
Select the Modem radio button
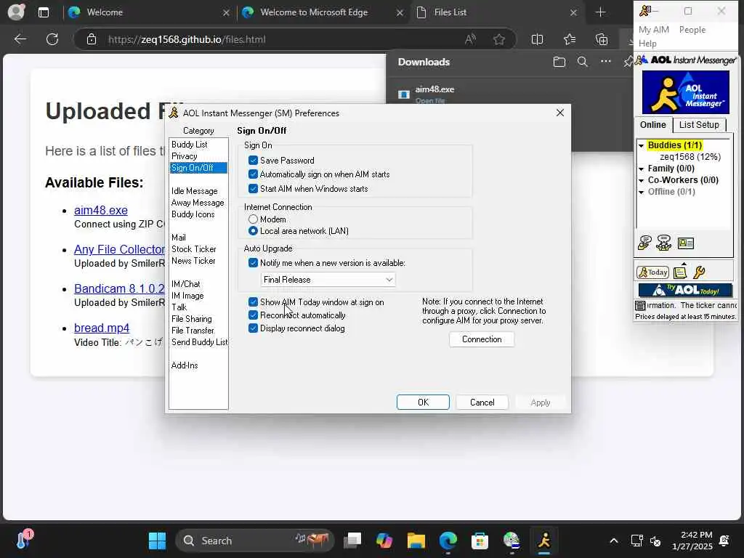pyautogui.click(x=253, y=219)
